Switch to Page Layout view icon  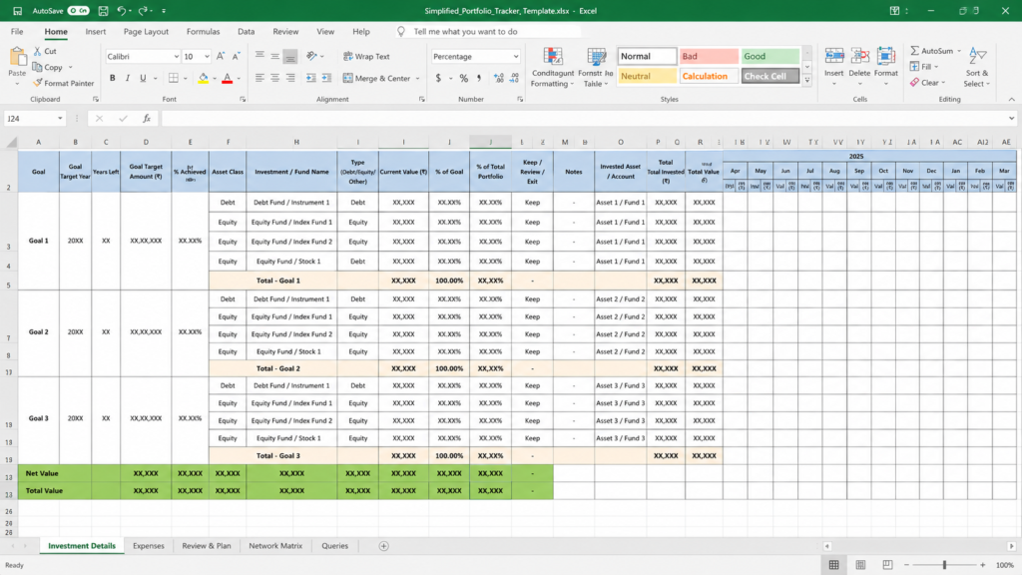point(860,565)
